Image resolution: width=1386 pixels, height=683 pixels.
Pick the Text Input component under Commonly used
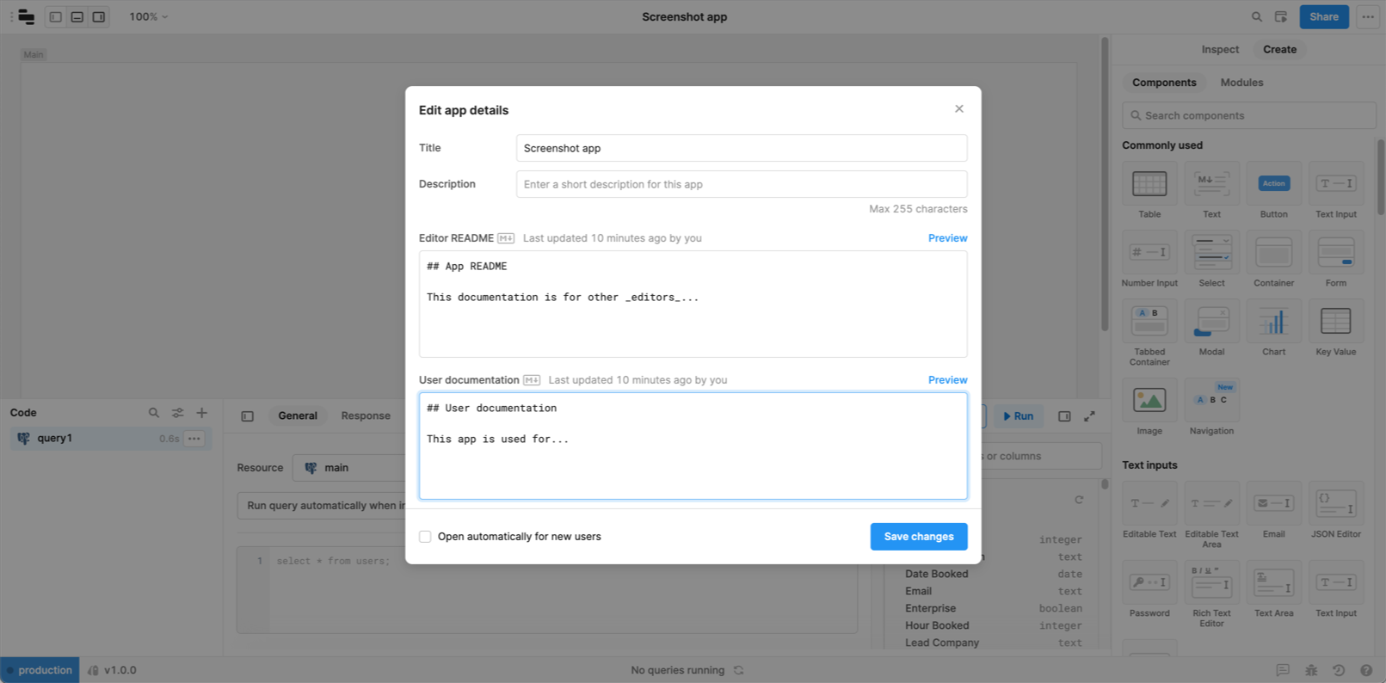[x=1335, y=190]
